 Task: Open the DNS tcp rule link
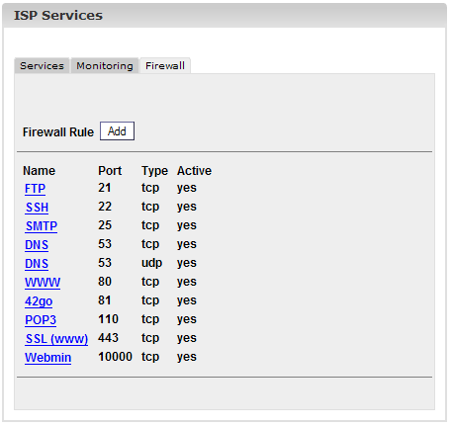[x=37, y=245]
